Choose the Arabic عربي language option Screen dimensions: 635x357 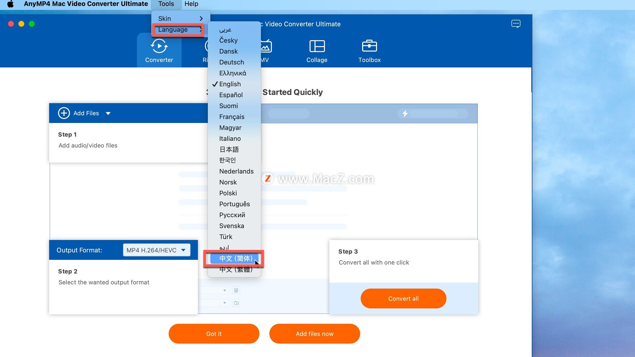234,30
